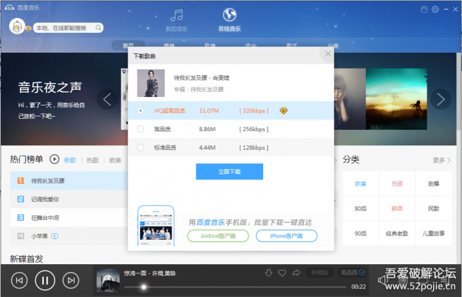The height and width of the screenshot is (297, 462).
Task: Skip to the previous track
Action: tap(19, 280)
